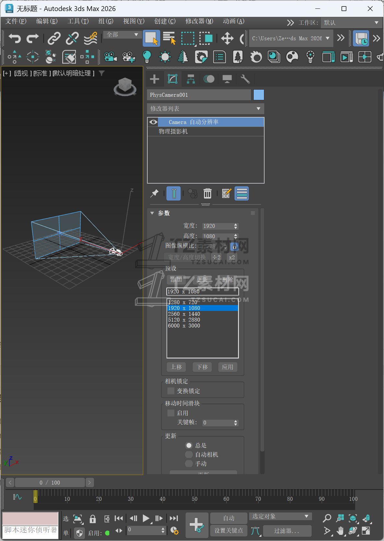Click the camera toolbar icon

110,57
